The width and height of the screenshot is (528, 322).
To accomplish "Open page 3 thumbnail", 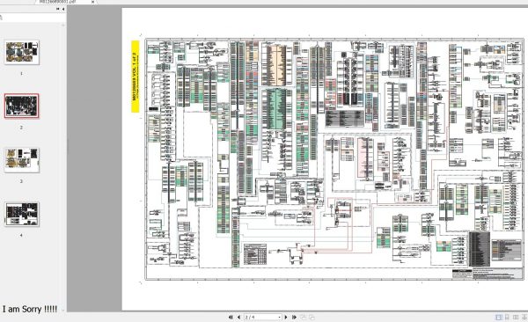I will click(x=22, y=160).
